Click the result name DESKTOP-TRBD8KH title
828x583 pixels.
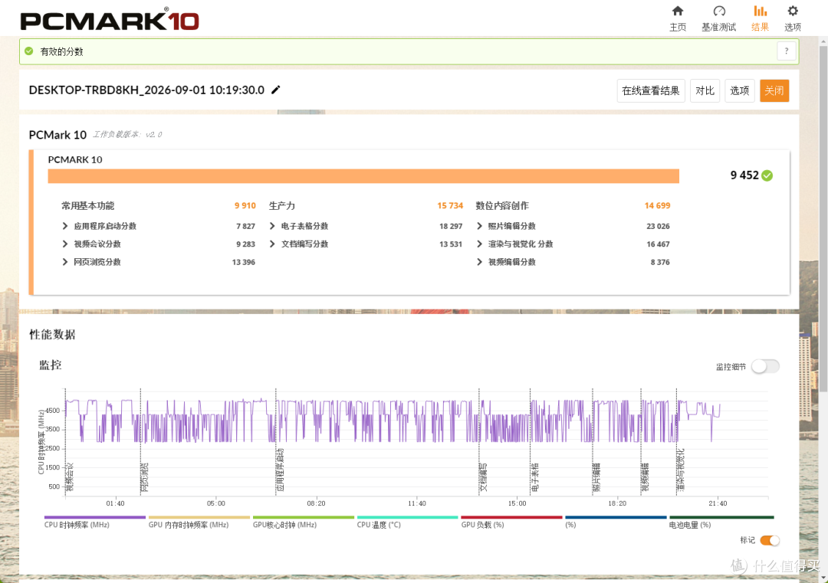(x=146, y=90)
